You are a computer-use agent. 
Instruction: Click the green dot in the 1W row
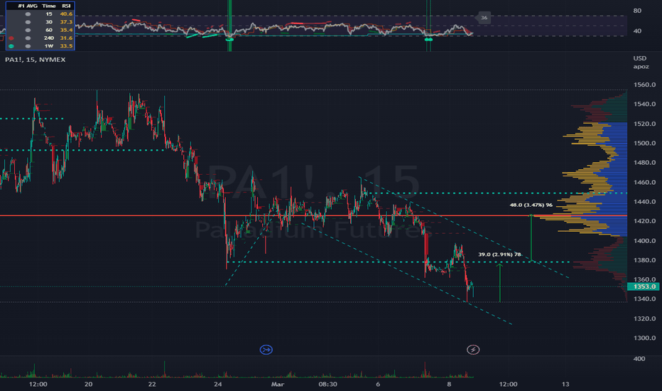point(11,46)
